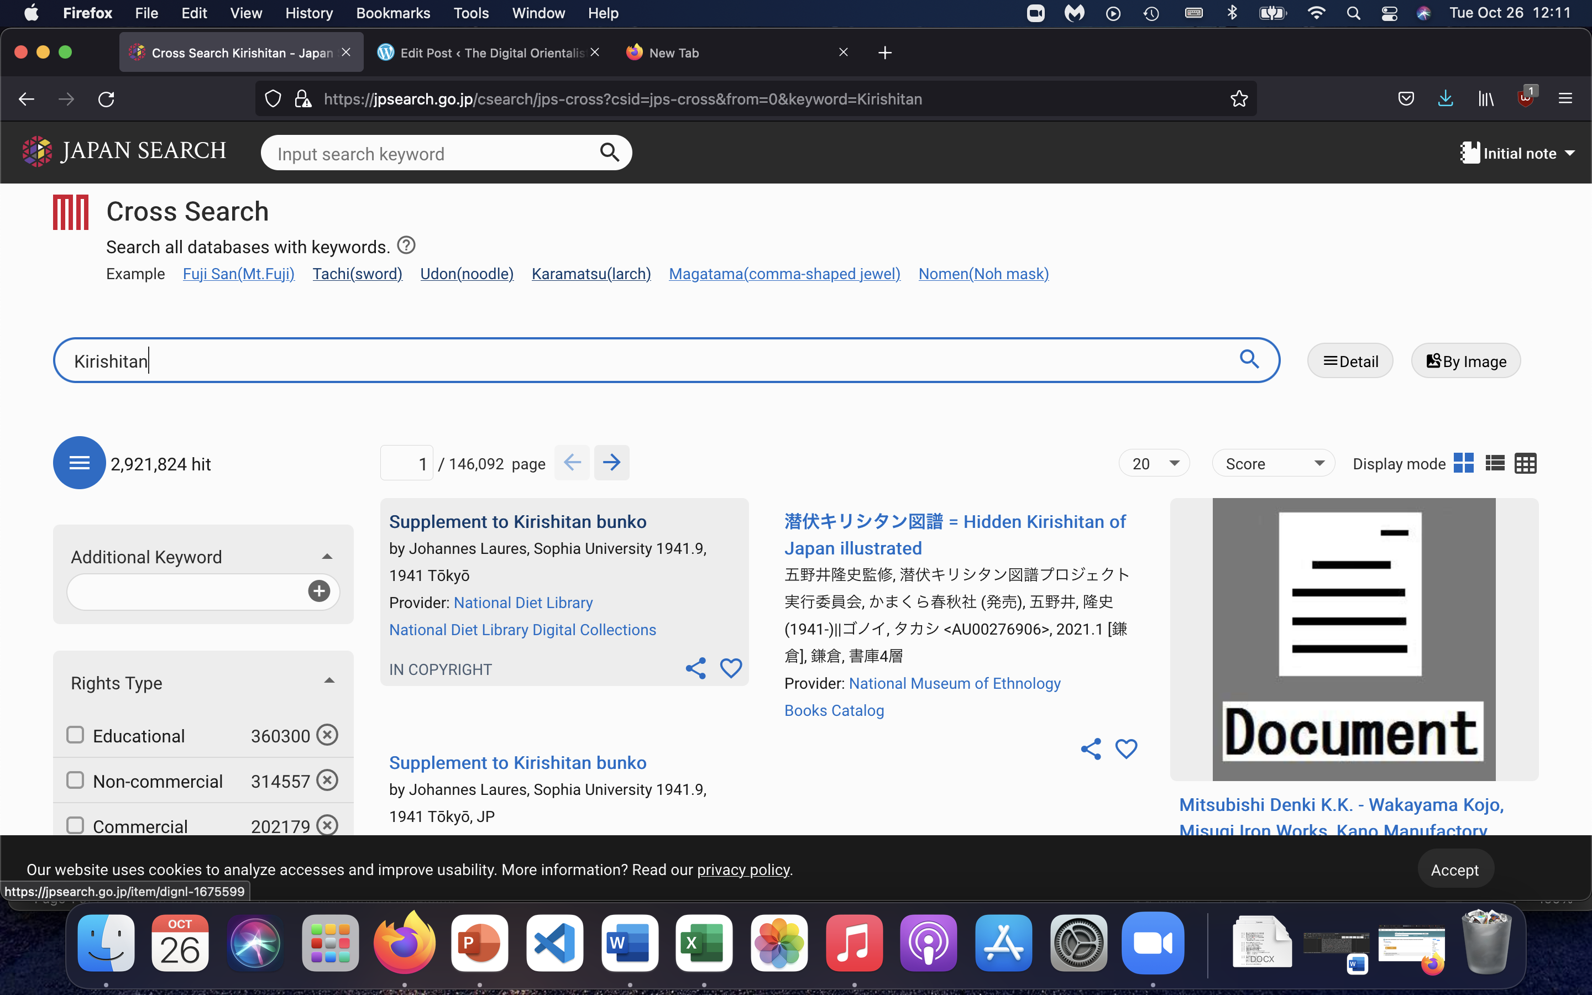This screenshot has height=995, width=1592.
Task: Go to next results page arrow
Action: click(611, 463)
